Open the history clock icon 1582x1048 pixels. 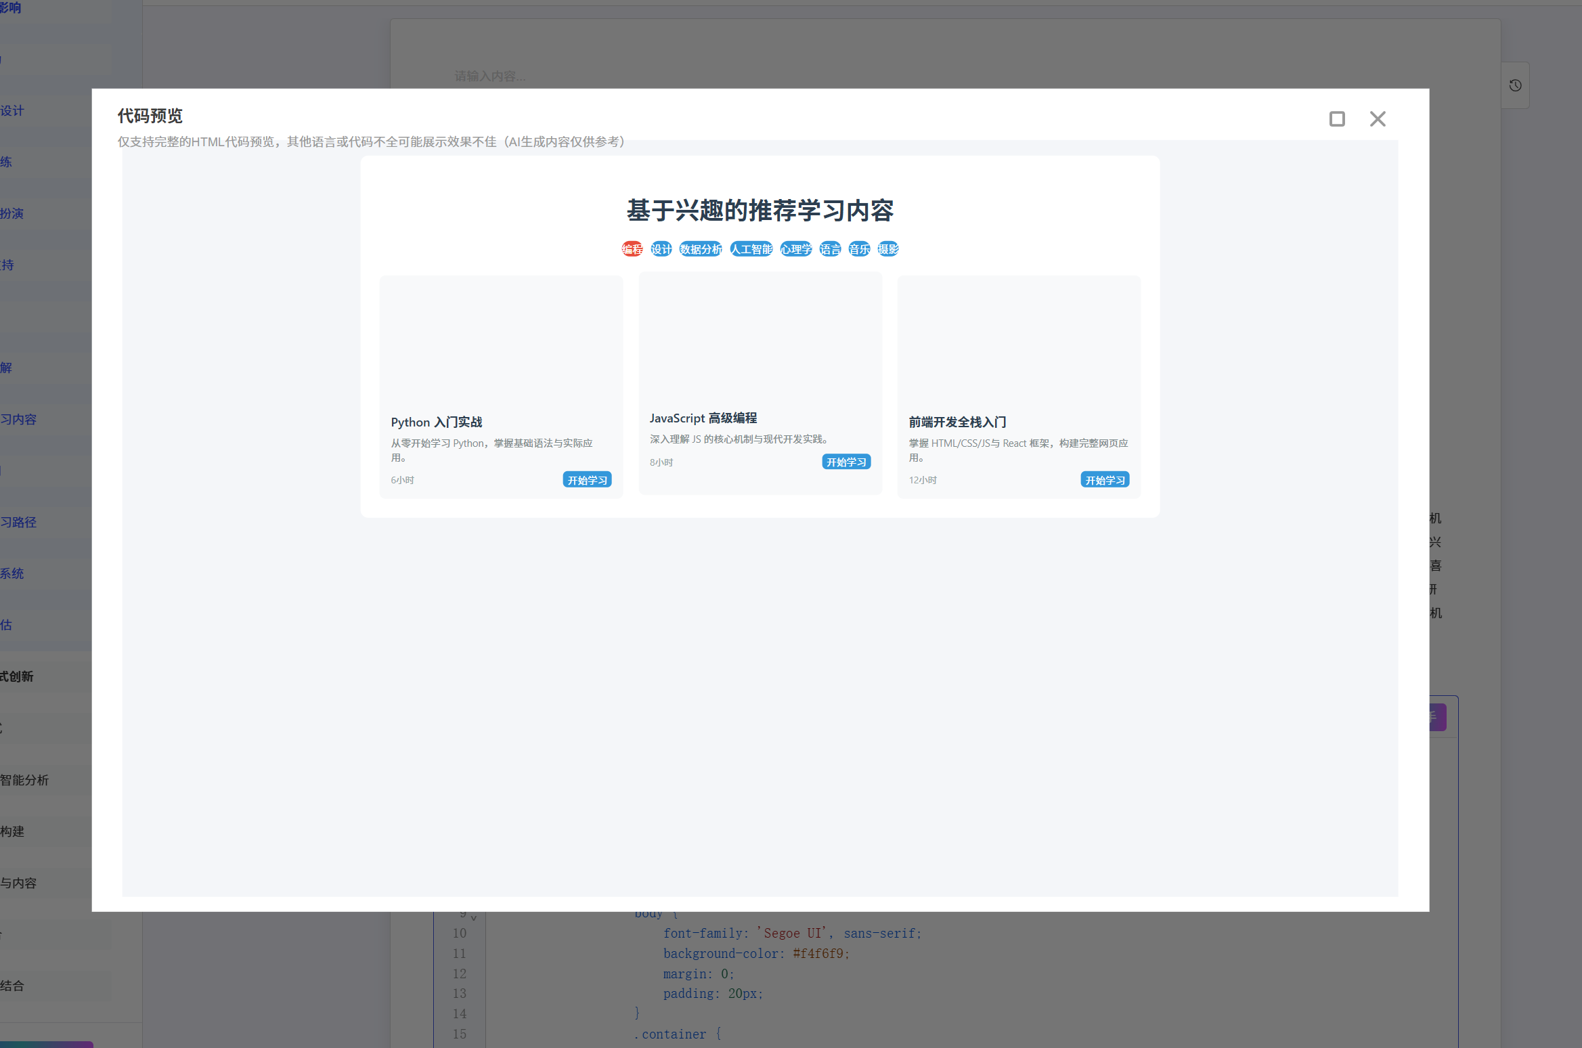click(1515, 85)
